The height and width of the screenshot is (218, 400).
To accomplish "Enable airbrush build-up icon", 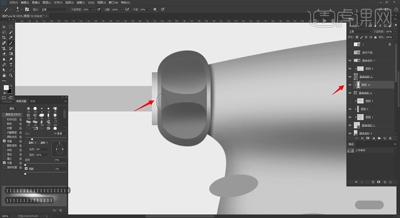I will (x=127, y=9).
